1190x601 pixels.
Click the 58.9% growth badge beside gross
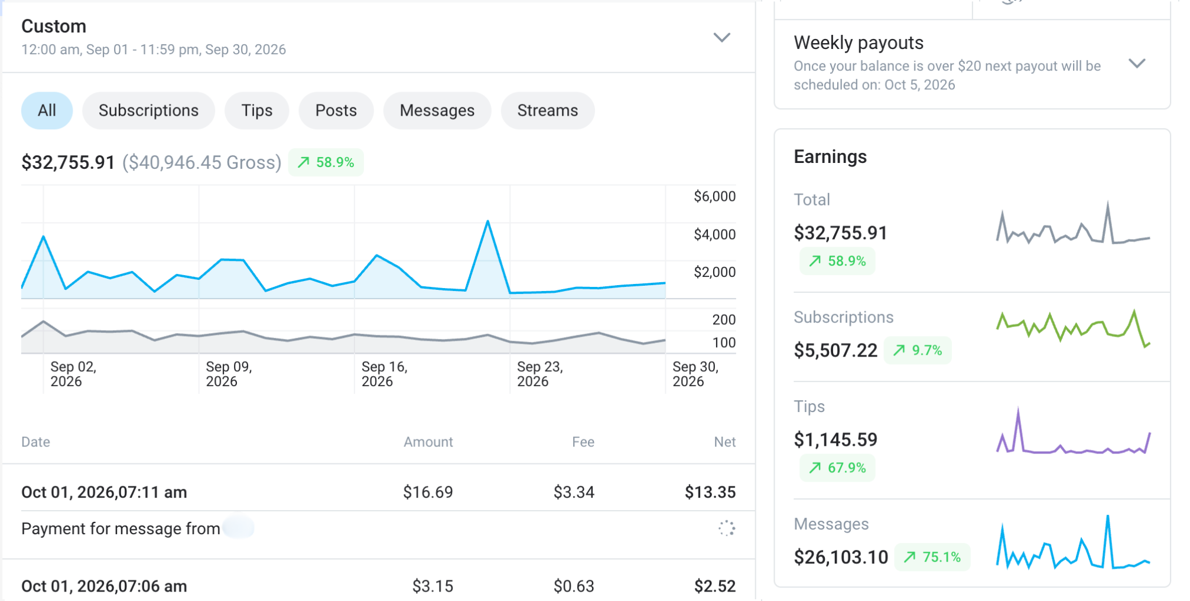coord(326,162)
